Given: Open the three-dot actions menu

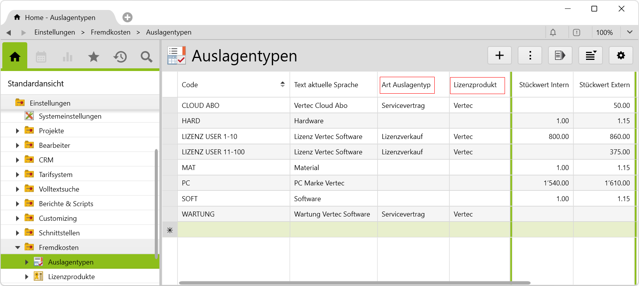Looking at the screenshot, I should click(x=530, y=55).
